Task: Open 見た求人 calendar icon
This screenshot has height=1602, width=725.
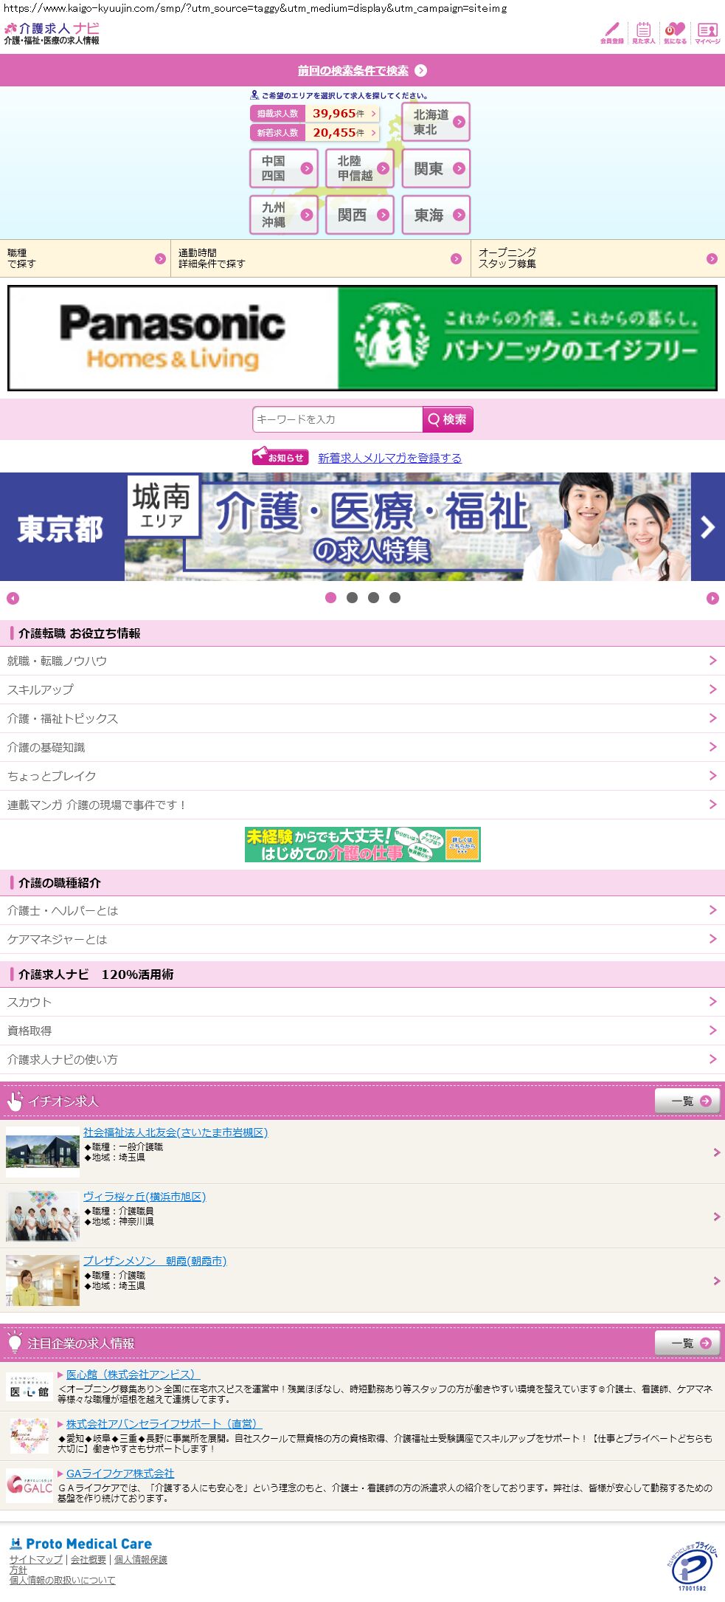Action: click(643, 32)
